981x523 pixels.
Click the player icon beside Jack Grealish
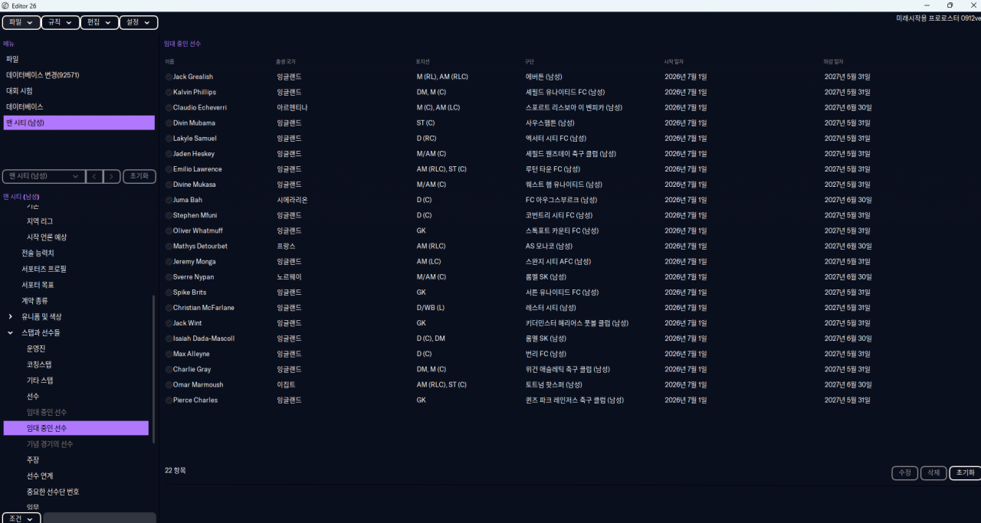click(x=169, y=77)
